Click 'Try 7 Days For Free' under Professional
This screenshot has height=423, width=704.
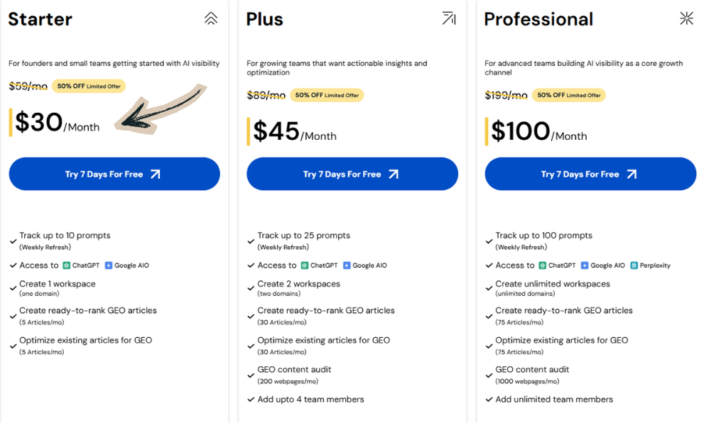[x=590, y=174]
